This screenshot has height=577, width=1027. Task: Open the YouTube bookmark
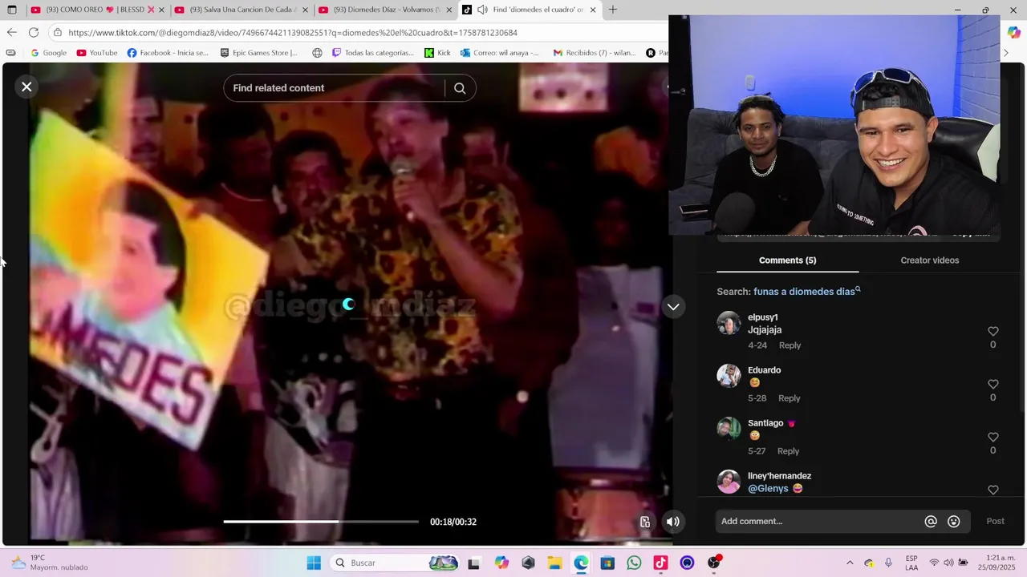pyautogui.click(x=97, y=53)
